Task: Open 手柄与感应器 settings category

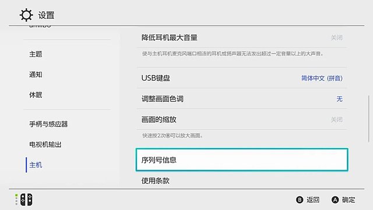Action: [x=48, y=124]
